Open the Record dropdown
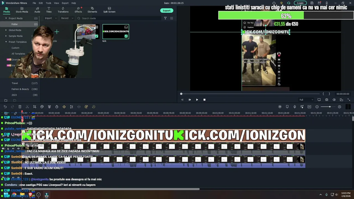This screenshot has width=354, height=199. tap(67, 18)
